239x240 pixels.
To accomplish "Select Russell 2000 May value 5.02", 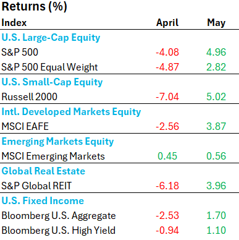I will (216, 96).
